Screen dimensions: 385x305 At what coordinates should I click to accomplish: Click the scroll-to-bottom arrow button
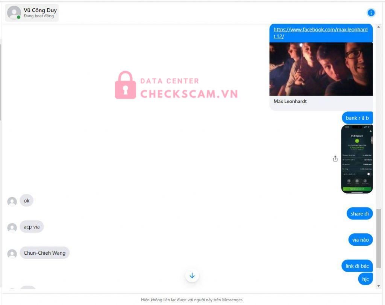192,276
